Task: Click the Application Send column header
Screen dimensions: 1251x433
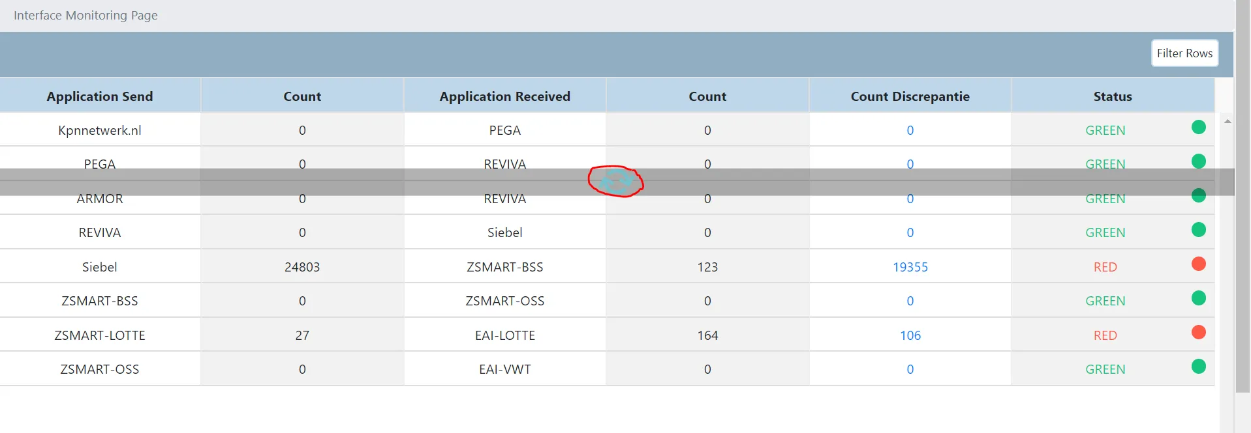Action: coord(100,96)
